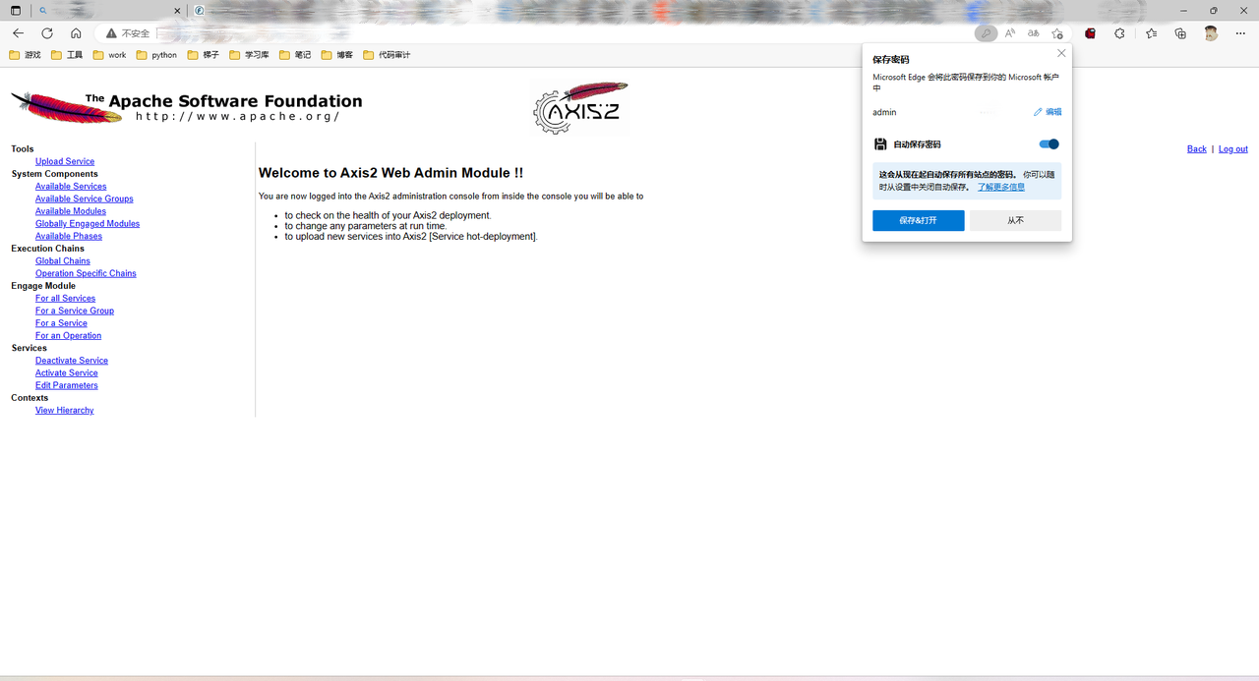Open the 工具 bookmarks folder
The width and height of the screenshot is (1259, 681).
pos(67,55)
